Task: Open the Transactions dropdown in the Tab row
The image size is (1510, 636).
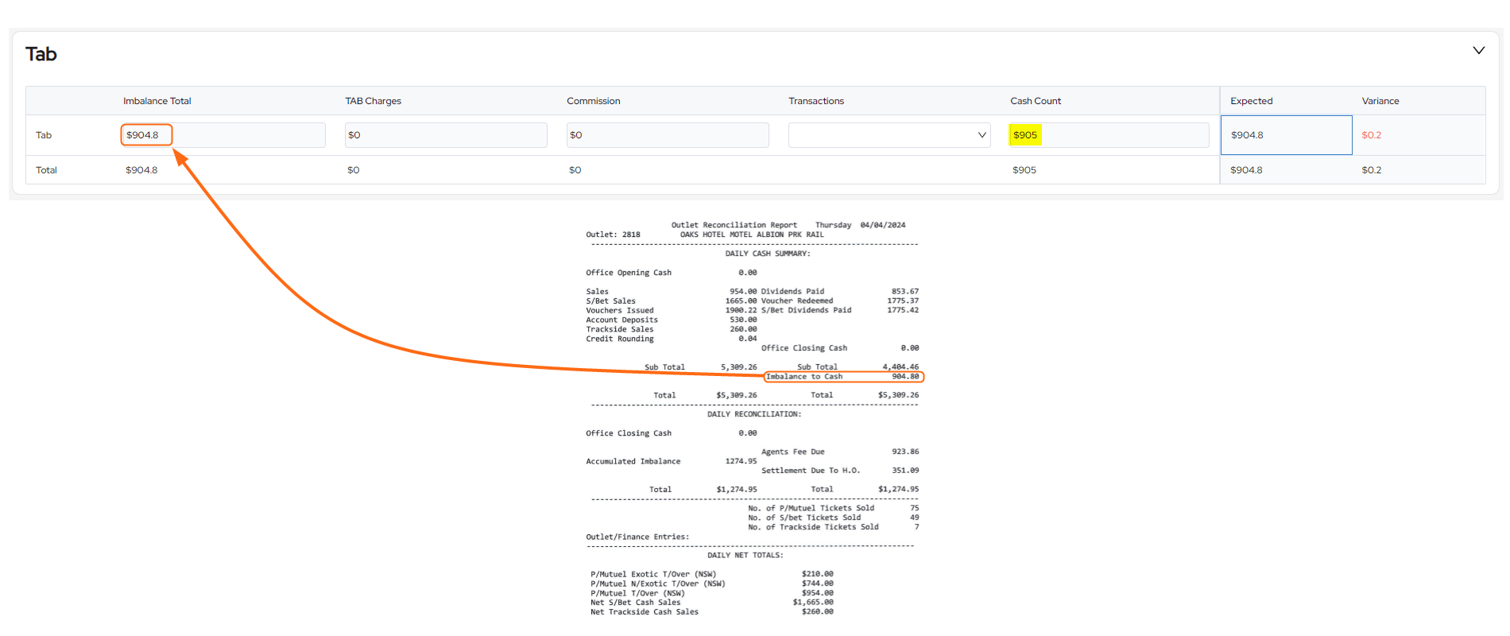Action: coord(889,135)
